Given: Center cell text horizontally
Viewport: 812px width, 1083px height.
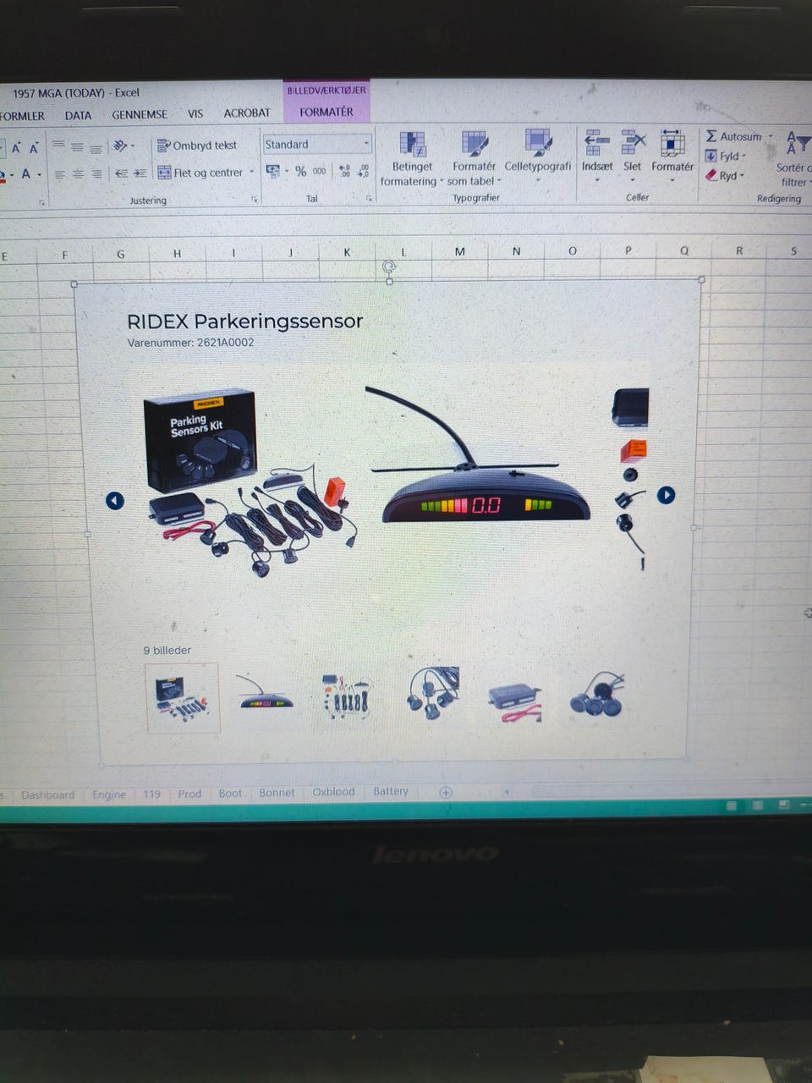Looking at the screenshot, I should (x=78, y=174).
